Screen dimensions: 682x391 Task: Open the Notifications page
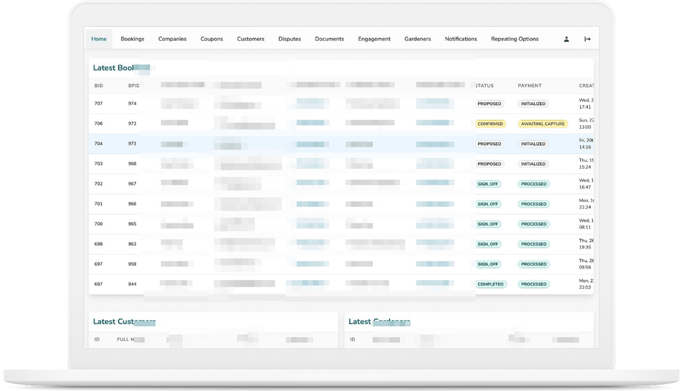point(461,39)
